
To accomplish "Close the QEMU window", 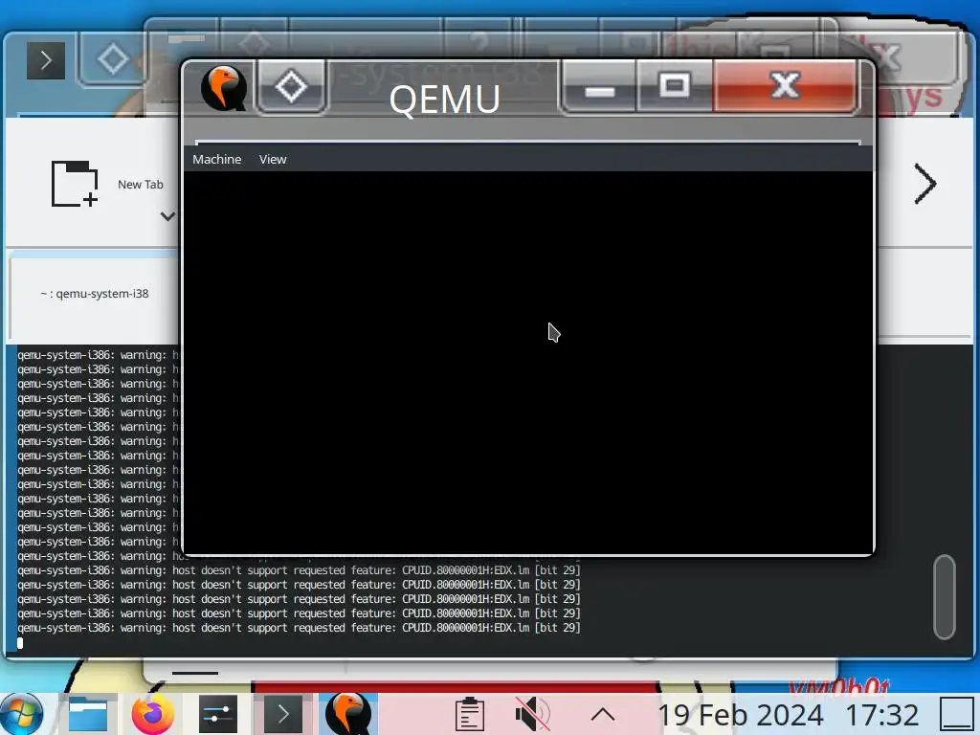I will point(785,86).
